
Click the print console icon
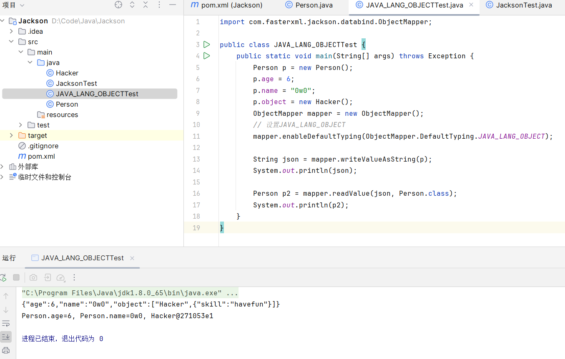[x=6, y=350]
